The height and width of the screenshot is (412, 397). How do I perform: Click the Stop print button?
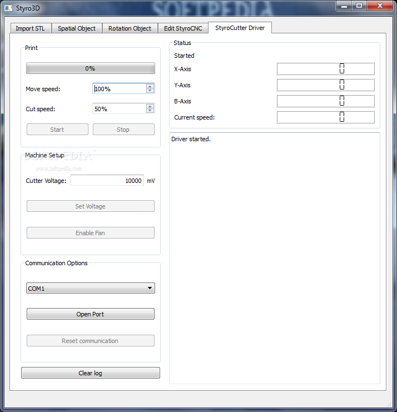tap(123, 130)
